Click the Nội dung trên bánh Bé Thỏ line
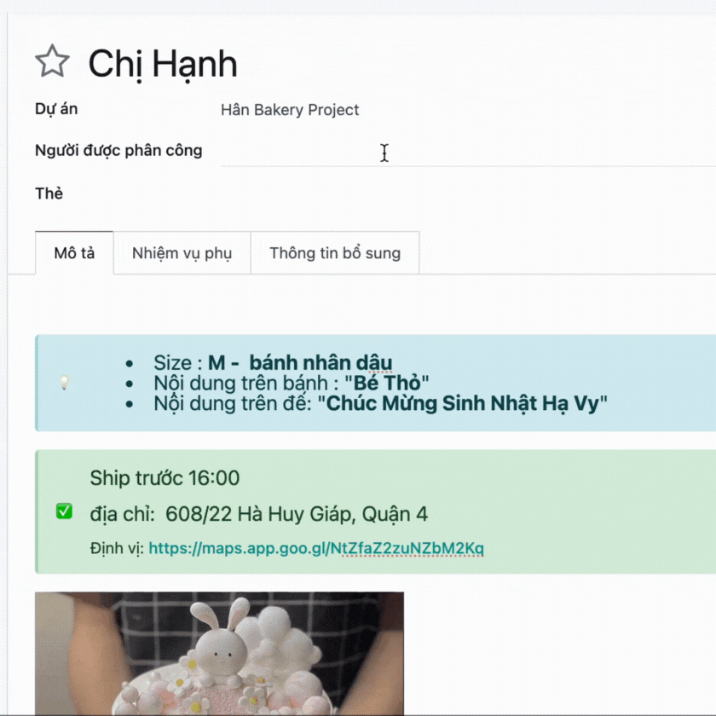 click(291, 383)
